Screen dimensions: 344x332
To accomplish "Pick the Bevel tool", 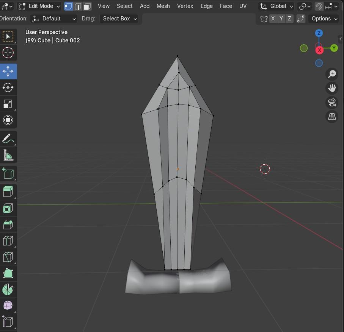I will pos(8,224).
